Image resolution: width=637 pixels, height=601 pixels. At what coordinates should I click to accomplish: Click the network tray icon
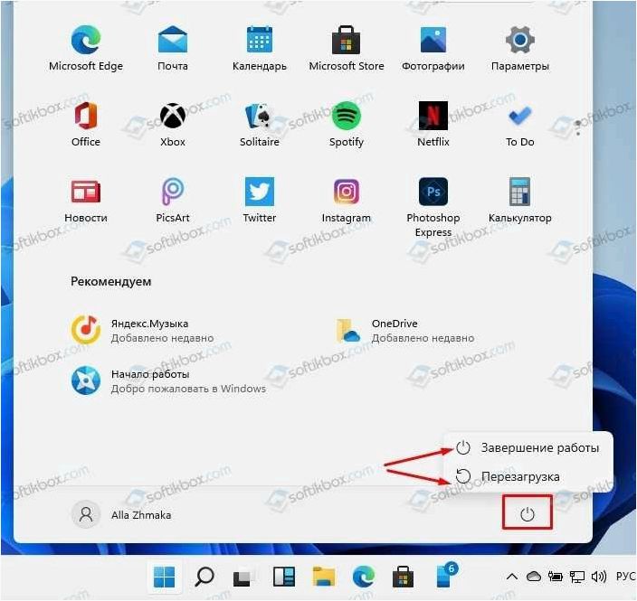[x=577, y=577]
